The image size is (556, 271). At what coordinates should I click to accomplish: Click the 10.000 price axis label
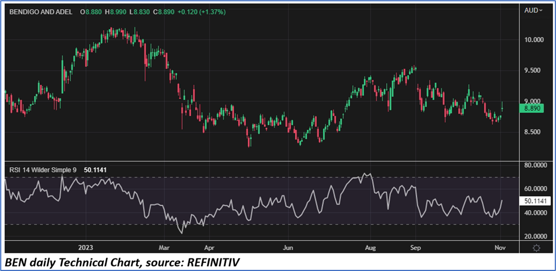[533, 40]
